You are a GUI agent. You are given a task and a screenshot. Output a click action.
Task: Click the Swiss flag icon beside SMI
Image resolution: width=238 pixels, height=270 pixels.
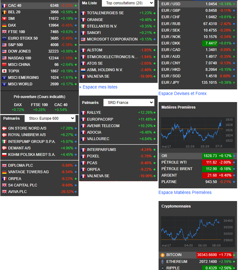4,19
